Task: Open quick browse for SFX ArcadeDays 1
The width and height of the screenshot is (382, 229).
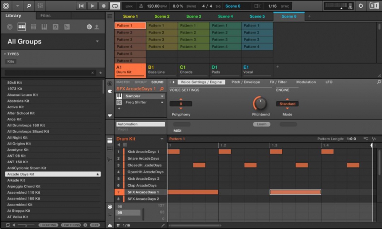Action: [162, 89]
